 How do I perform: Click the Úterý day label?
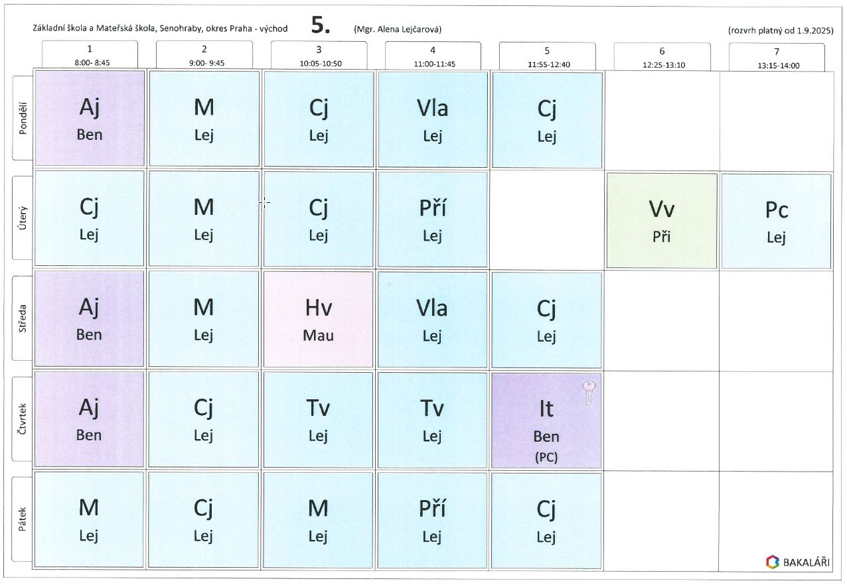coord(23,218)
